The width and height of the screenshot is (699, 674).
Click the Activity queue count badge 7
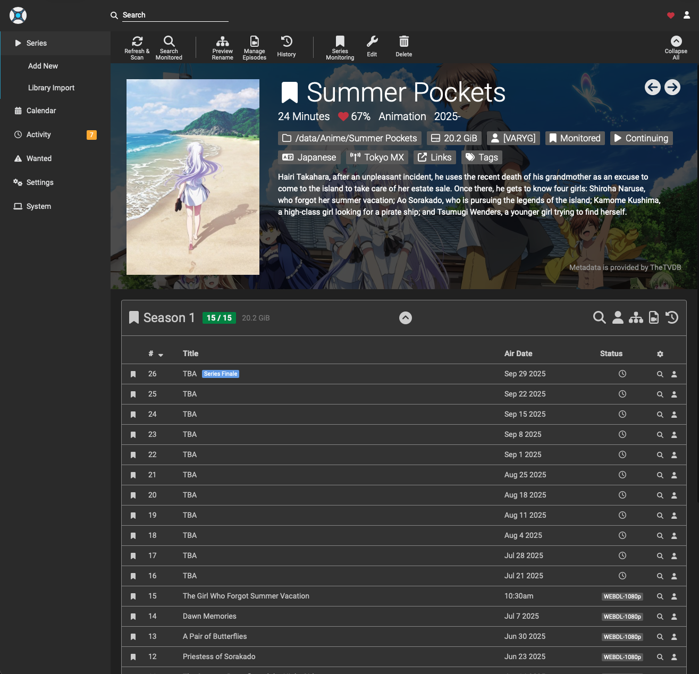click(x=91, y=135)
